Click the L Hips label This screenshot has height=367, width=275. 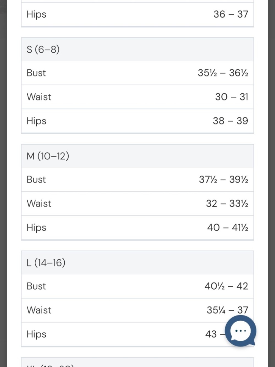coord(36,334)
